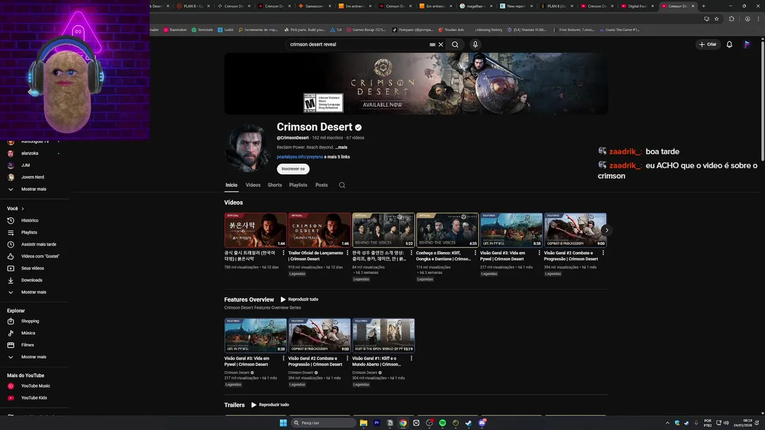The height and width of the screenshot is (430, 765).
Task: Search within the Crimson Desert channel
Action: point(342,185)
